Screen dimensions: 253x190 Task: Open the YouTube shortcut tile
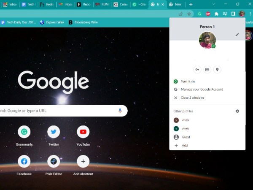(x=83, y=132)
